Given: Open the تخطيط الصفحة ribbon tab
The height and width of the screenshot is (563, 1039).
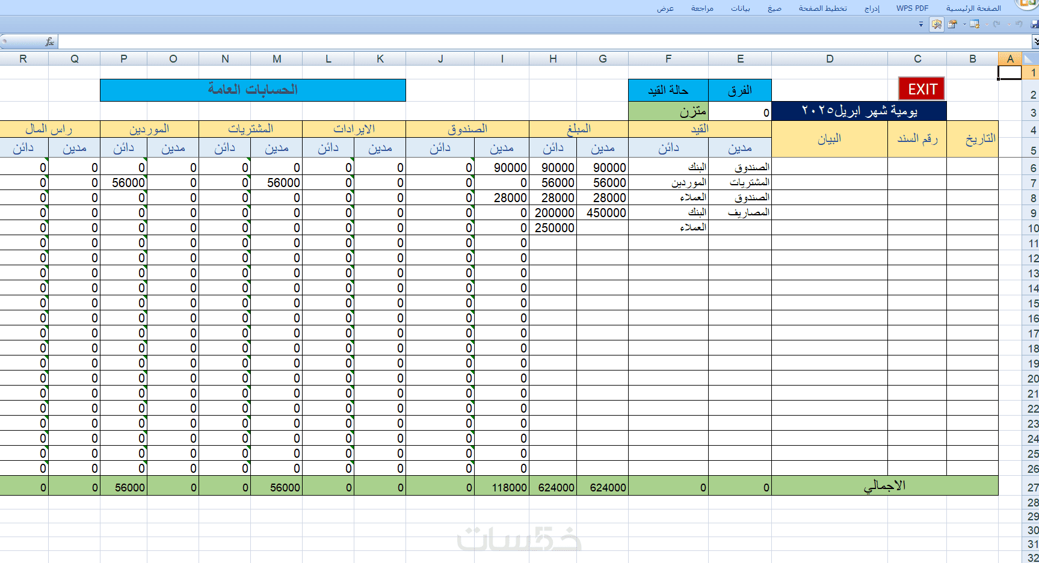Looking at the screenshot, I should point(822,8).
